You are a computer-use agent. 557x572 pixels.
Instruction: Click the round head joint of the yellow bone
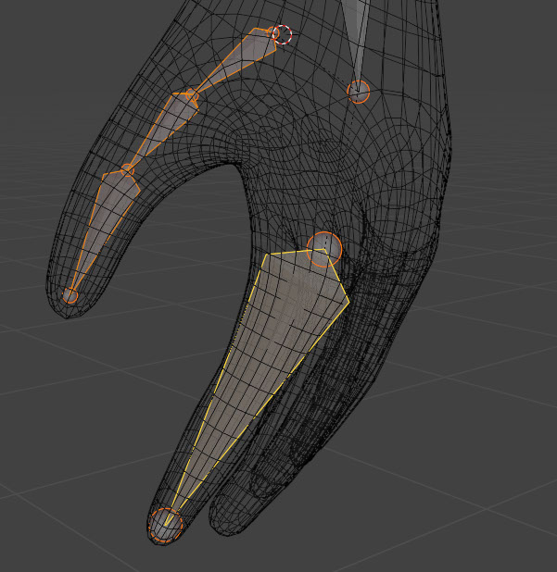pos(323,248)
